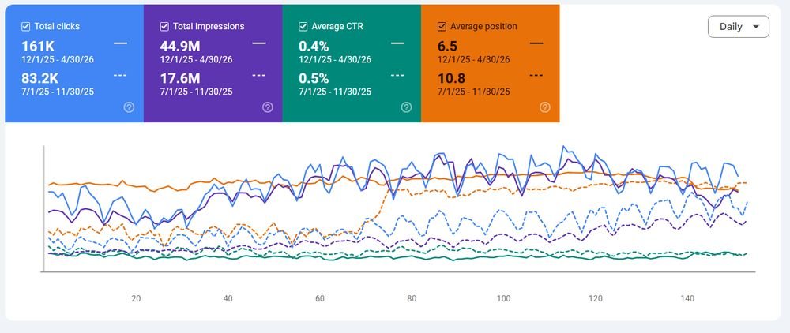Click the 161K total clicks value
Screen dimensions: 790x333
pyautogui.click(x=38, y=47)
